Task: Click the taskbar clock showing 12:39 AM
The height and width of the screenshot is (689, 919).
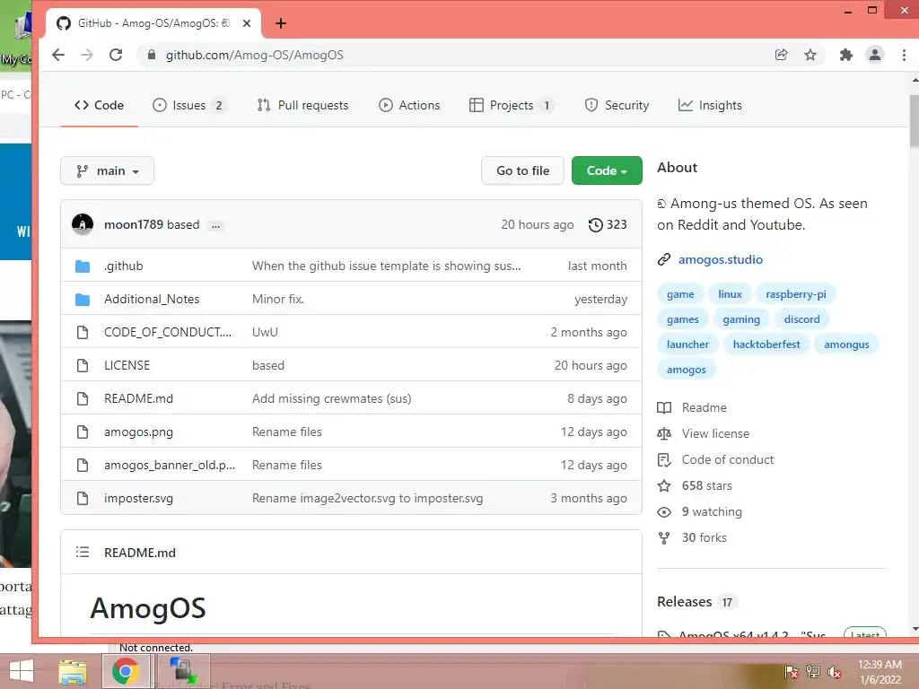Action: tap(880, 672)
